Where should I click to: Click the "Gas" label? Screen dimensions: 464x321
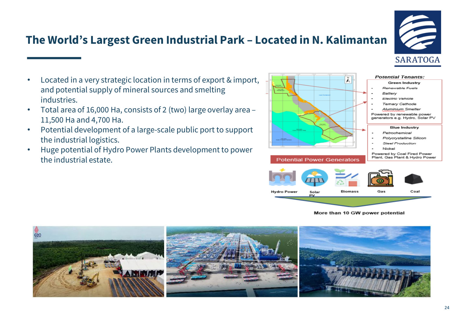click(x=381, y=191)
